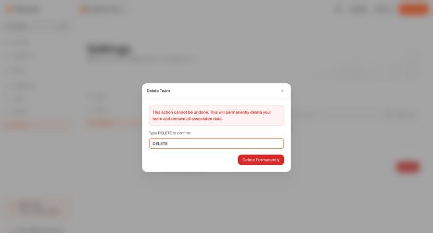Click the blurred orange logo icon in the sidebar header
The width and height of the screenshot is (433, 233).
9,10
